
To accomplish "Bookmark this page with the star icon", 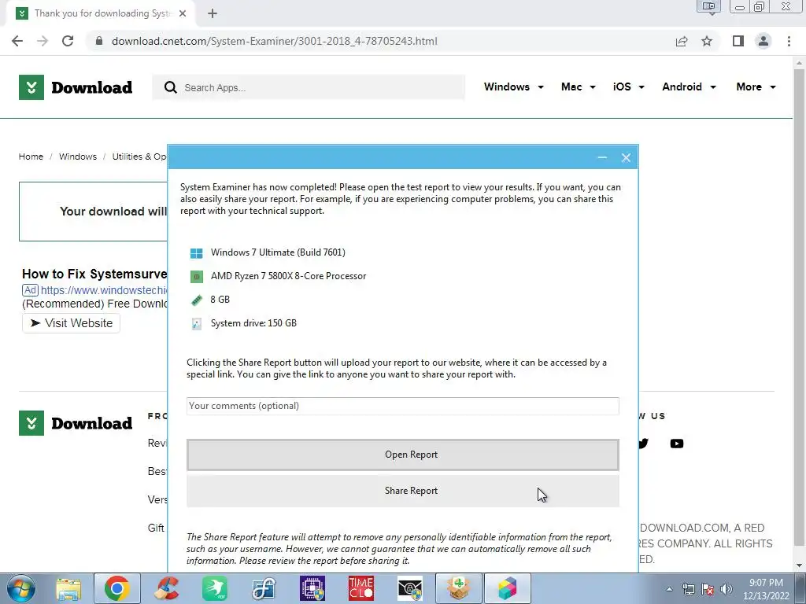I will click(x=707, y=41).
